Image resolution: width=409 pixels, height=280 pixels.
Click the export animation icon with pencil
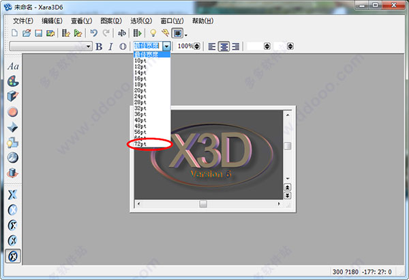tap(65, 33)
